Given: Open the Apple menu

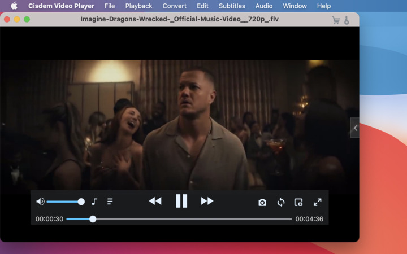Looking at the screenshot, I should tap(14, 6).
